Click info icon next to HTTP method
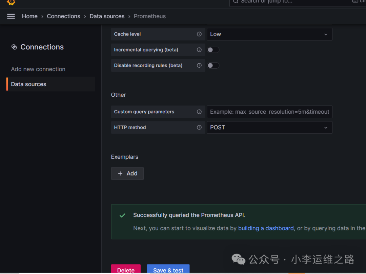This screenshot has width=366, height=274. pyautogui.click(x=199, y=127)
